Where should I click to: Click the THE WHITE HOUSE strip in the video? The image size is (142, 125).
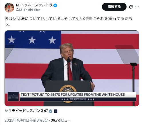(x=78, y=99)
